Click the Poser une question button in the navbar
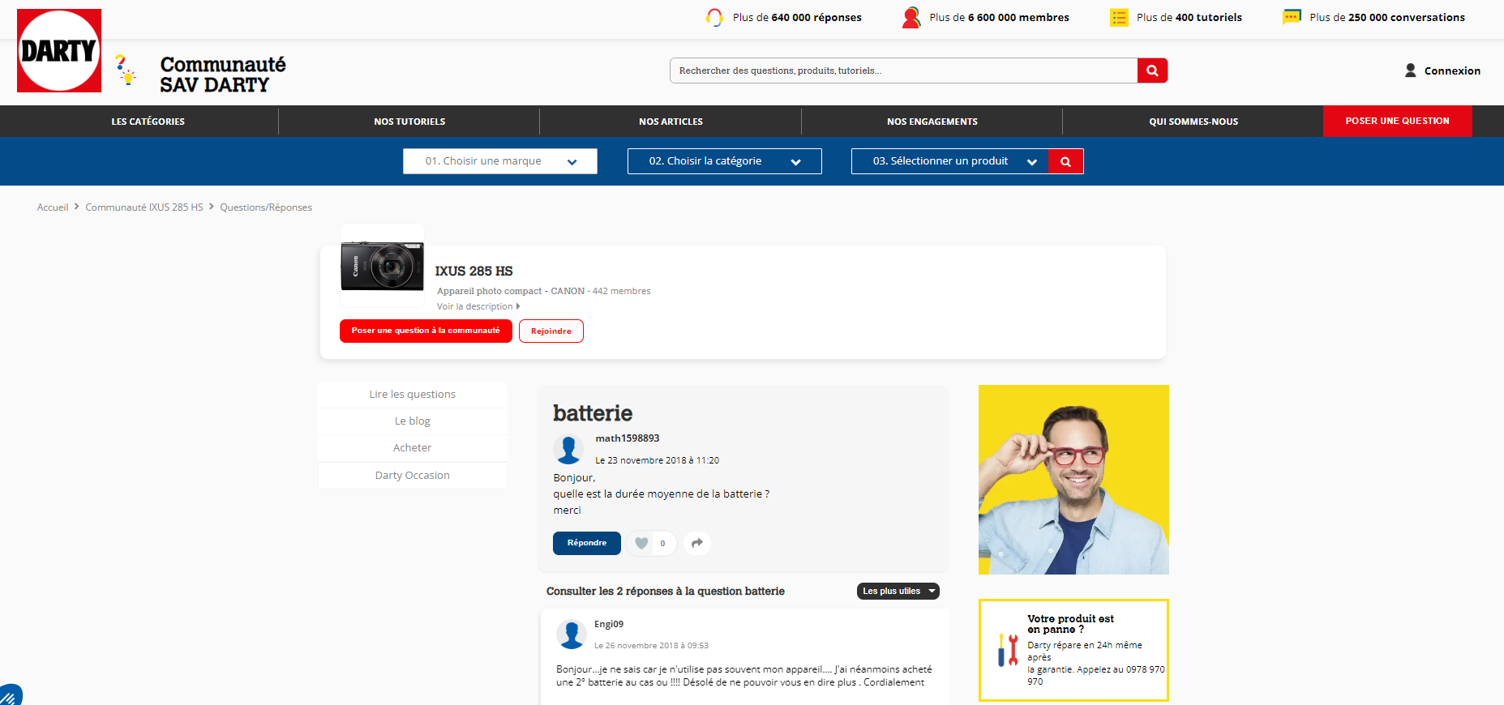The width and height of the screenshot is (1504, 705). [1398, 121]
